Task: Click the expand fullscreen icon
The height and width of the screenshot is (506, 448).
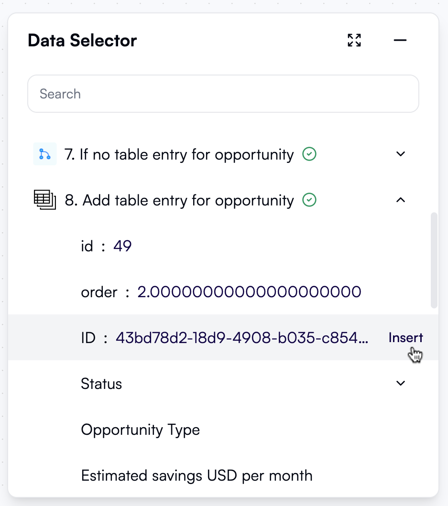Action: [x=354, y=41]
